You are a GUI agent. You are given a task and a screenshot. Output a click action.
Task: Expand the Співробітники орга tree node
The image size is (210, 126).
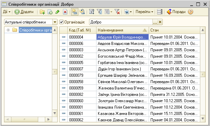click(8, 30)
